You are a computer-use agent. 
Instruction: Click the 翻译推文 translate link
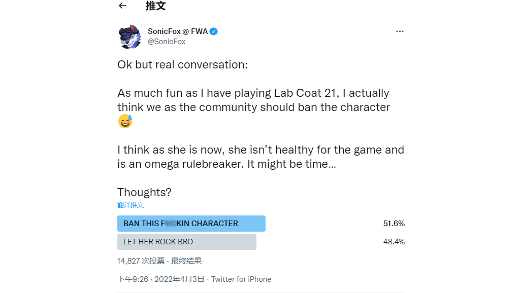click(130, 205)
